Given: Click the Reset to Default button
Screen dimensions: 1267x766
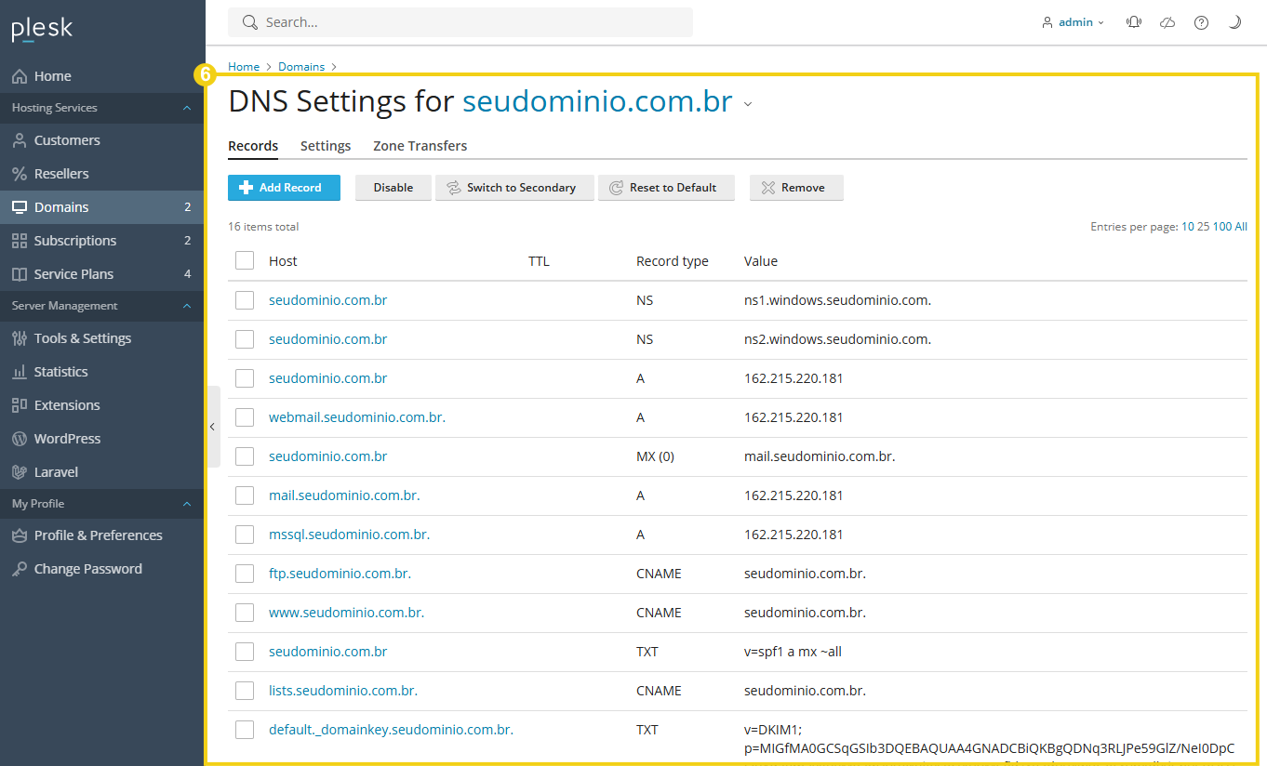Looking at the screenshot, I should tap(665, 188).
